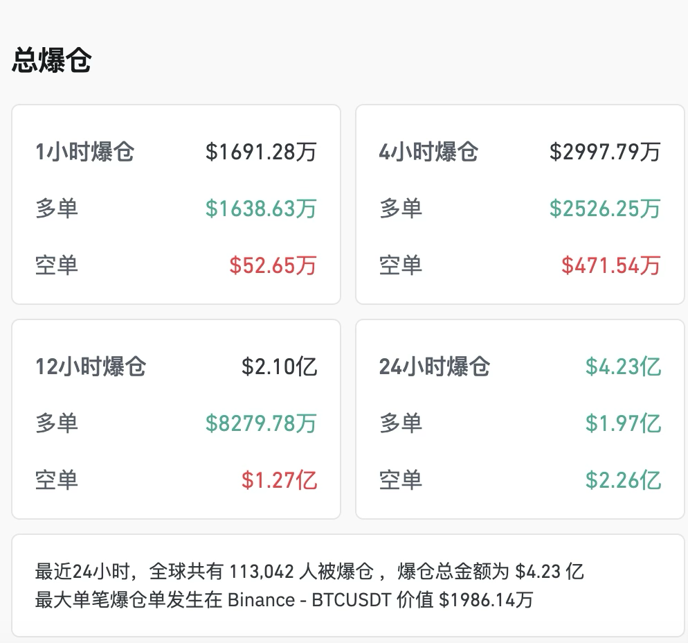688x643 pixels.
Task: Select the 4小时爆仓 card title
Action: click(x=428, y=152)
